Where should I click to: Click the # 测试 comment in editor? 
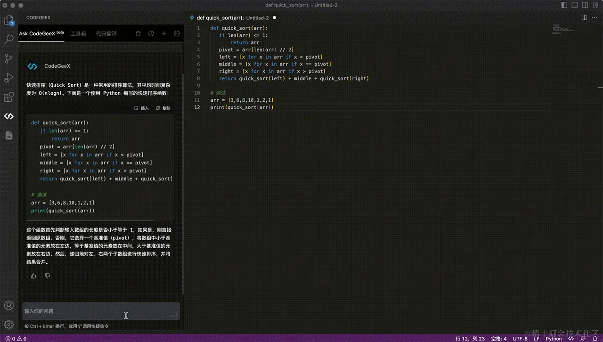218,93
